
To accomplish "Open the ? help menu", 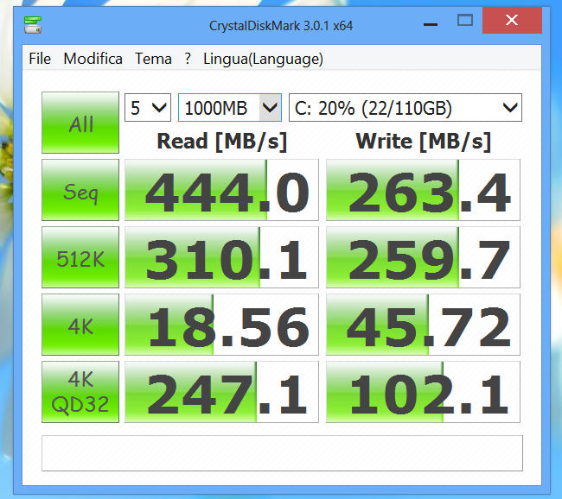I will click(x=188, y=59).
